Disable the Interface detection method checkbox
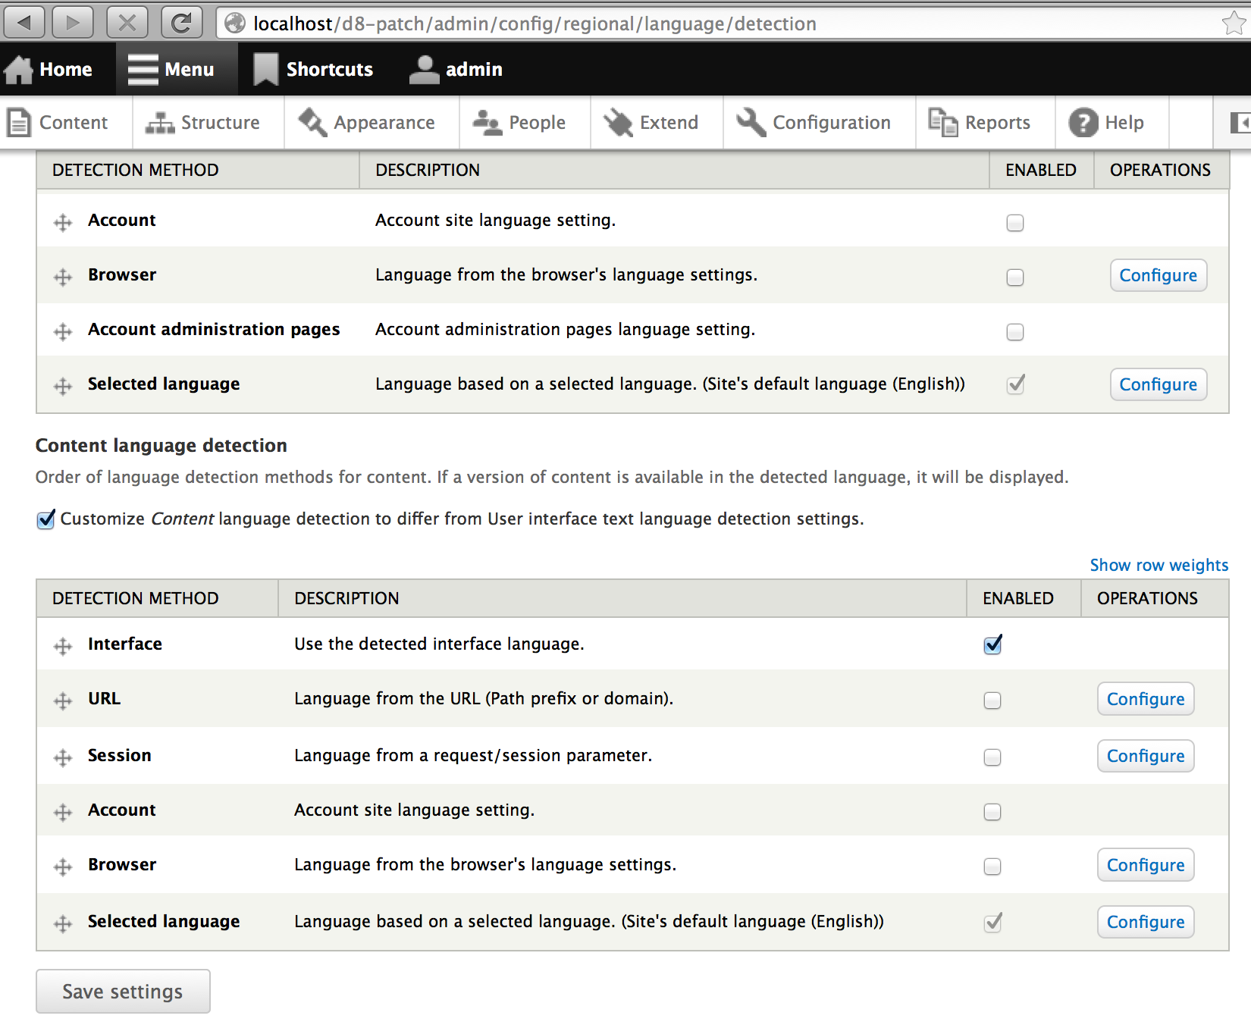 (992, 644)
